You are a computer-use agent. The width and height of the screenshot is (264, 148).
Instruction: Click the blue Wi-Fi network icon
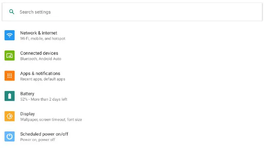point(9,35)
